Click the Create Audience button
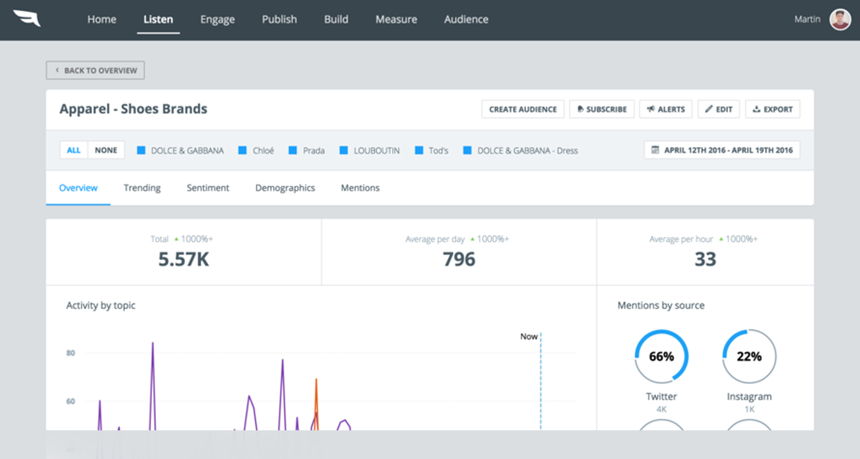Viewport: 860px width, 459px height. point(523,109)
